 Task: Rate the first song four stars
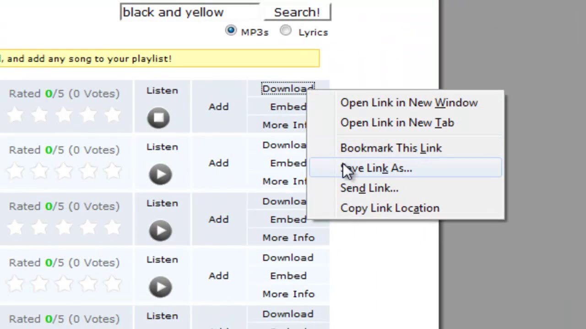coord(88,115)
